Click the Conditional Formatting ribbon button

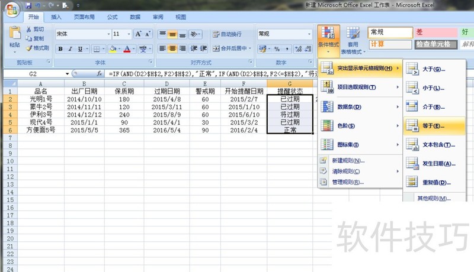[x=328, y=37]
